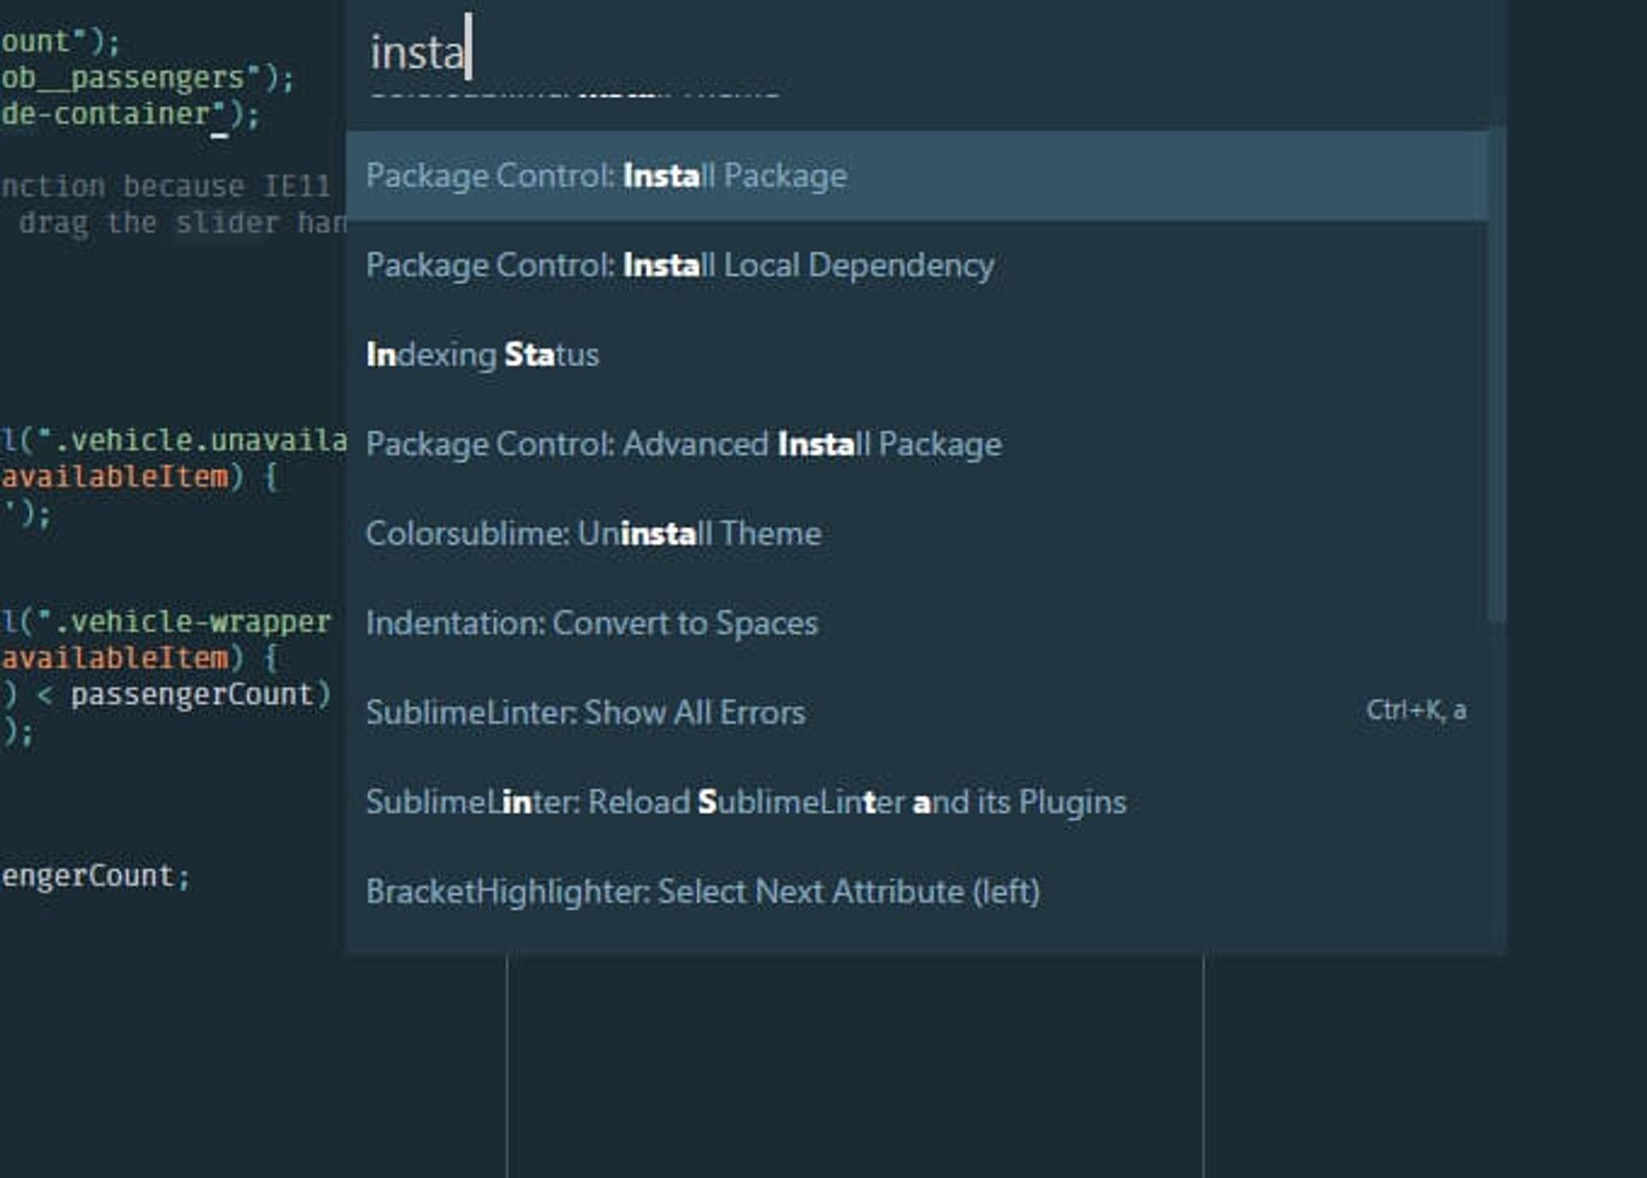Open the Indexing Status command

click(482, 355)
